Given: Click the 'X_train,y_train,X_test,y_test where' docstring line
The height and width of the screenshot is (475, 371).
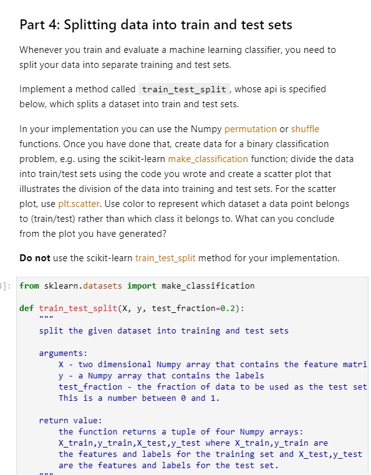Looking at the screenshot, I should (193, 443).
